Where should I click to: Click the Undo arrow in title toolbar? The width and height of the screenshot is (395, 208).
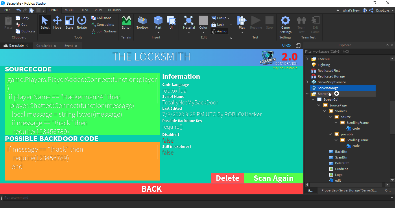pyautogui.click(x=19, y=10)
